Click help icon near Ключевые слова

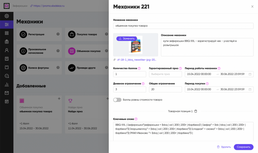136,119
